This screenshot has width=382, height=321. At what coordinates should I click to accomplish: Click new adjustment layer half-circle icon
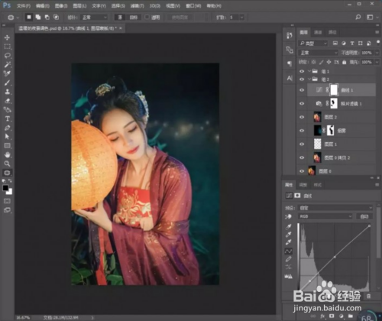click(342, 316)
